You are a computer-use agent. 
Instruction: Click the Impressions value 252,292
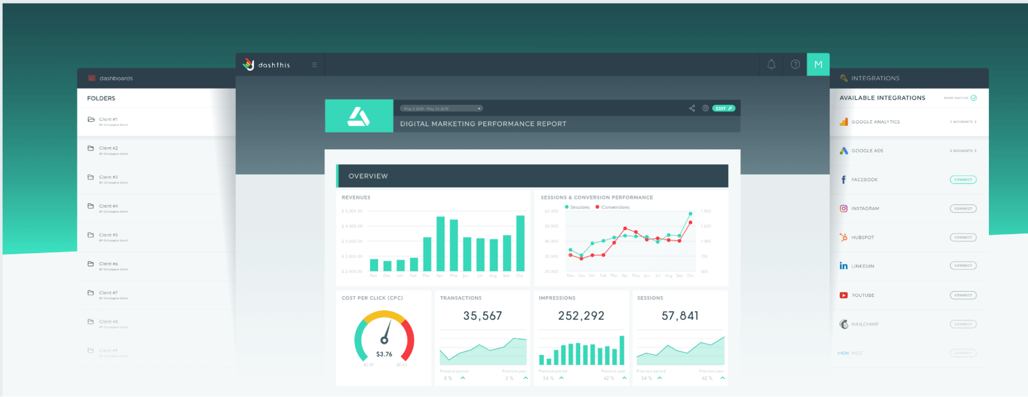click(x=581, y=316)
